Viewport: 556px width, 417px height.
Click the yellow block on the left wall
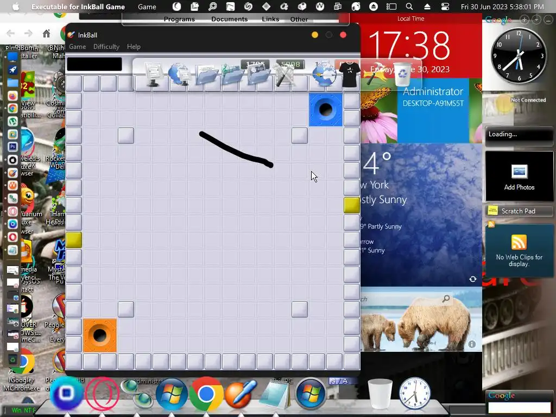click(x=74, y=240)
